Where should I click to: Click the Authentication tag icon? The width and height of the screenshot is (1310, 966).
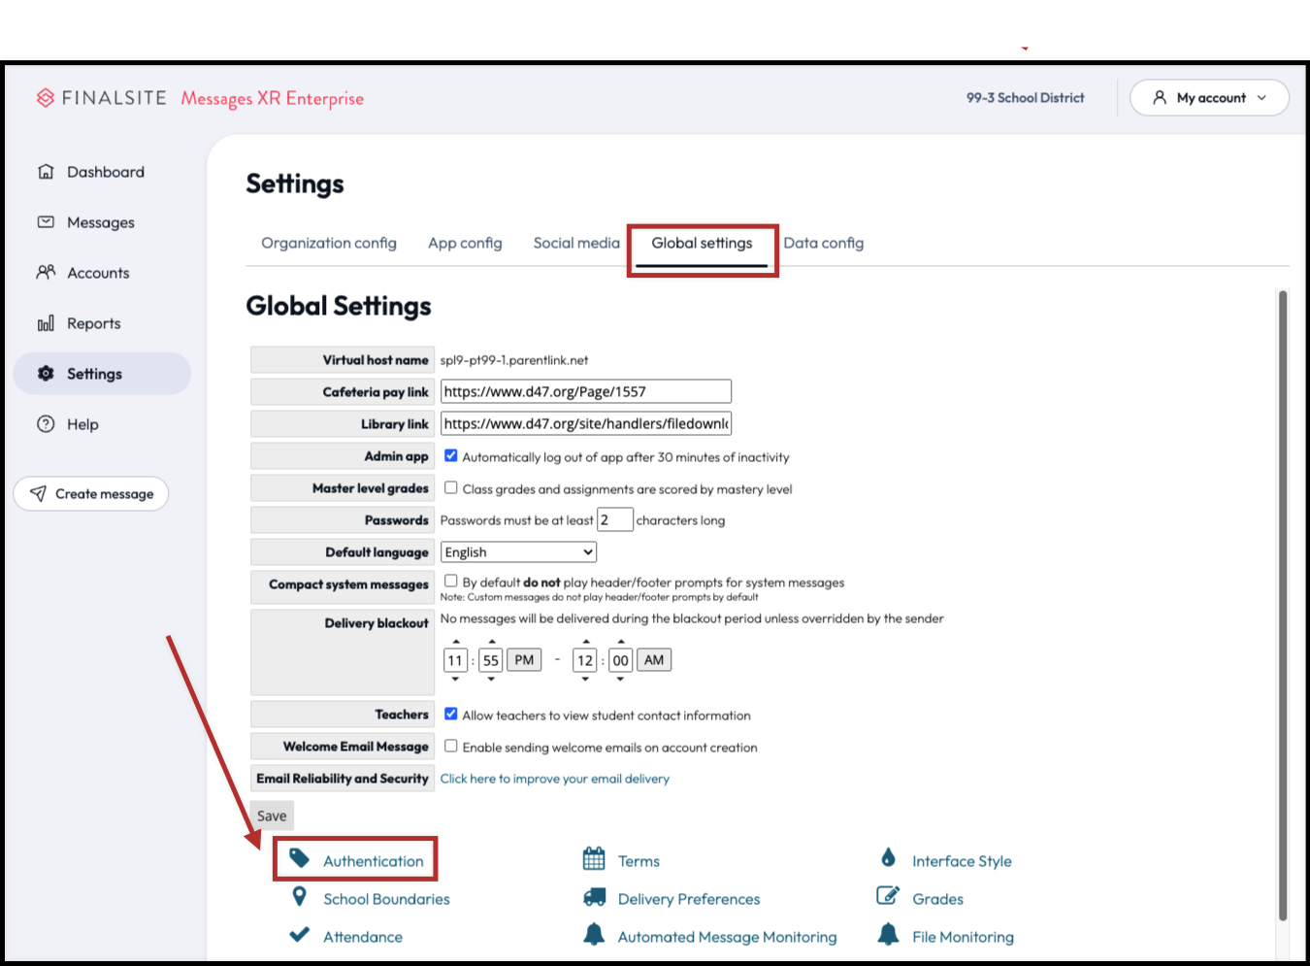click(x=300, y=858)
